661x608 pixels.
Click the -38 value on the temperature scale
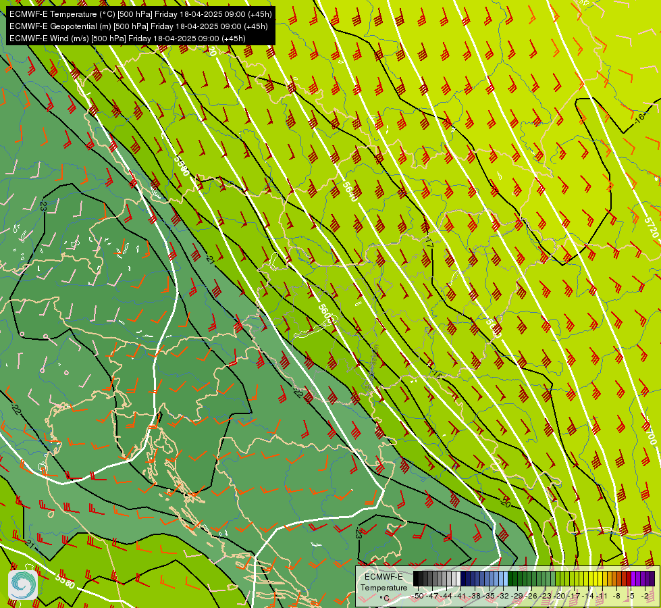pyautogui.click(x=474, y=596)
